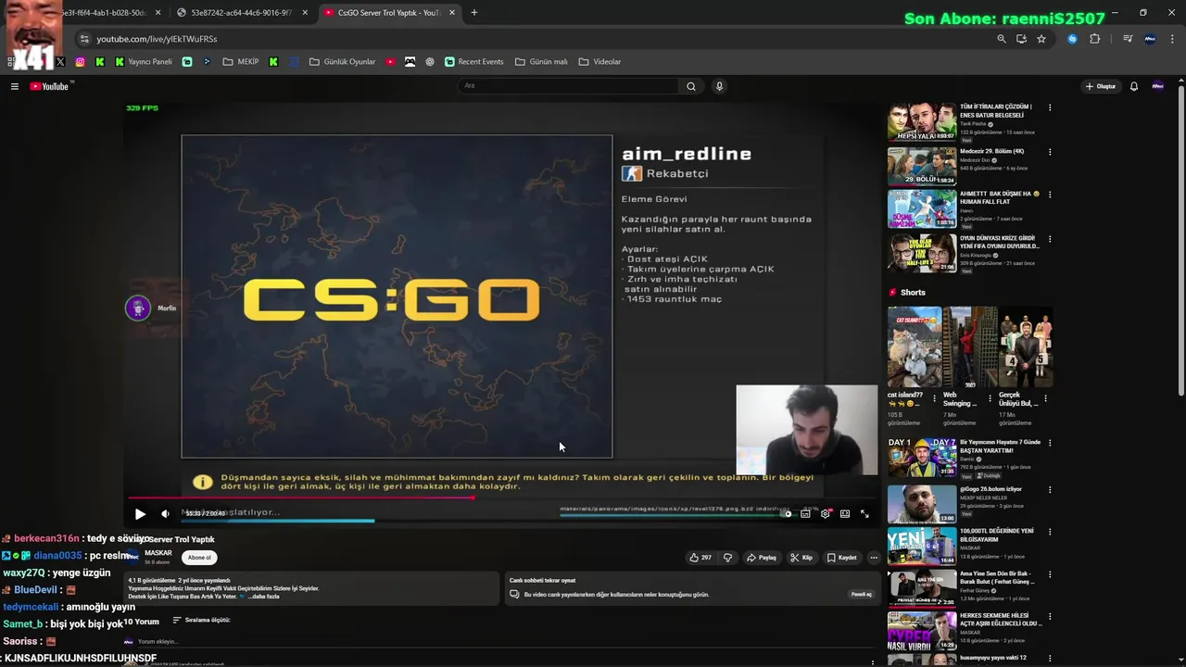Save the video with Kaydet
Screen dimensions: 1186x667
842,558
